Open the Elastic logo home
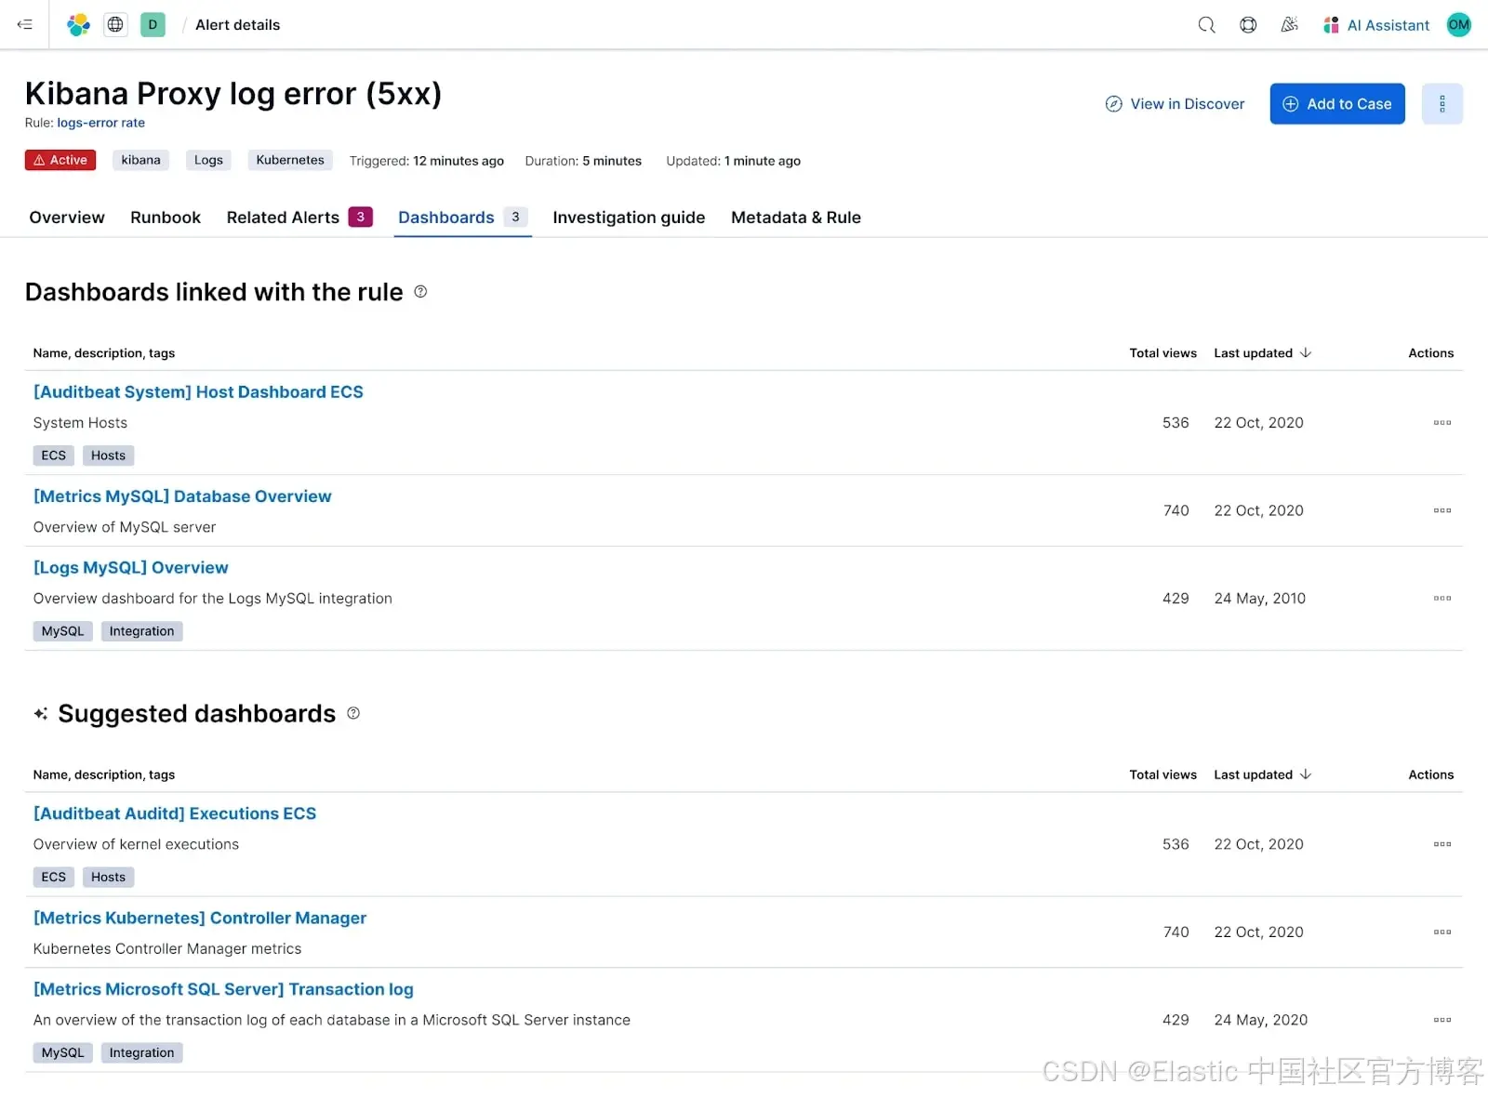This screenshot has height=1097, width=1488. (78, 24)
